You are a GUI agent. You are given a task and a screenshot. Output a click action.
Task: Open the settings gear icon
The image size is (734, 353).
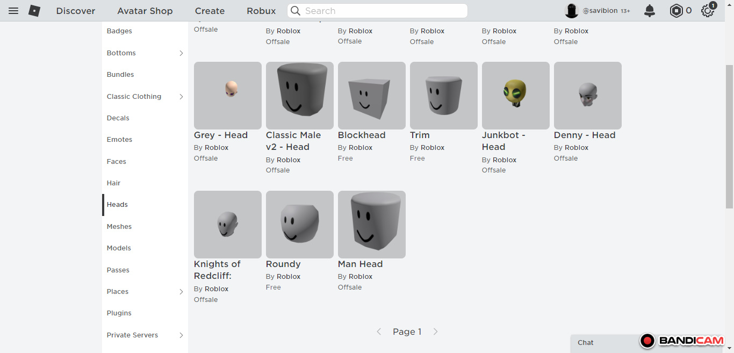[x=708, y=11]
